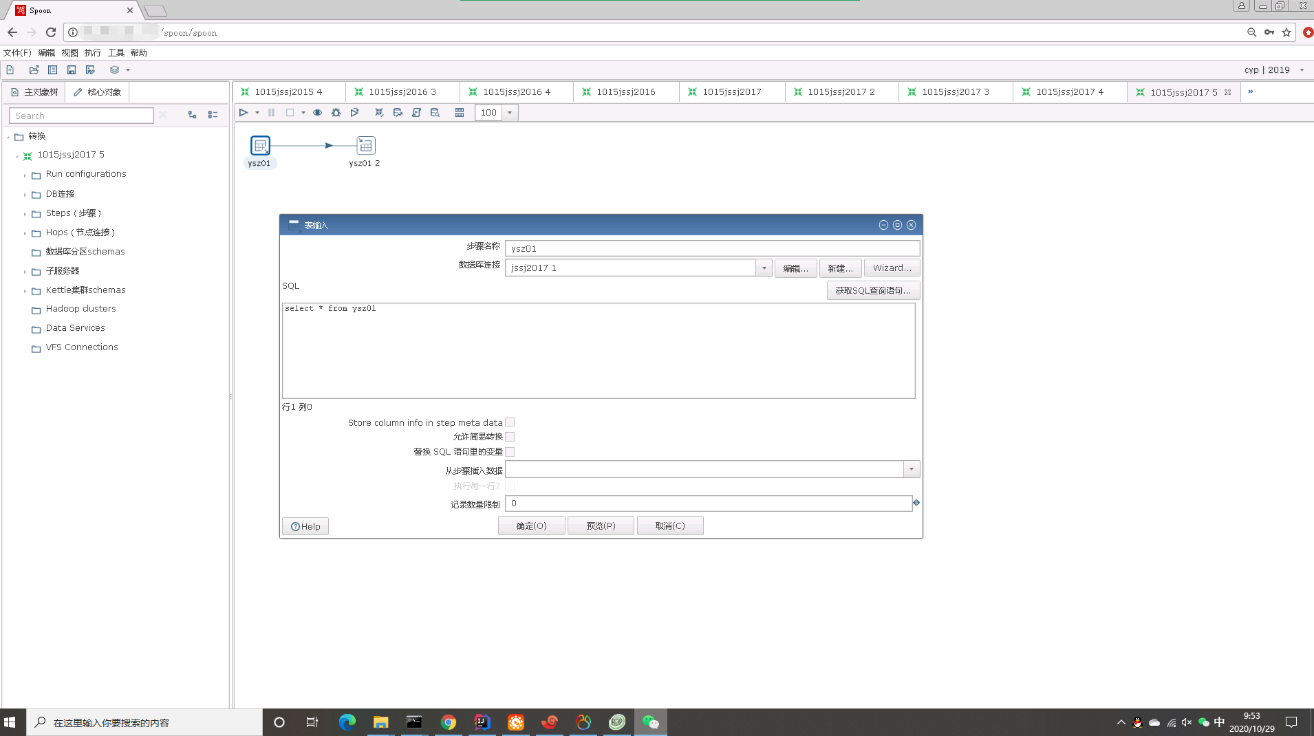Click the 记录数量限制 input field
The height and width of the screenshot is (736, 1314).
pyautogui.click(x=709, y=504)
